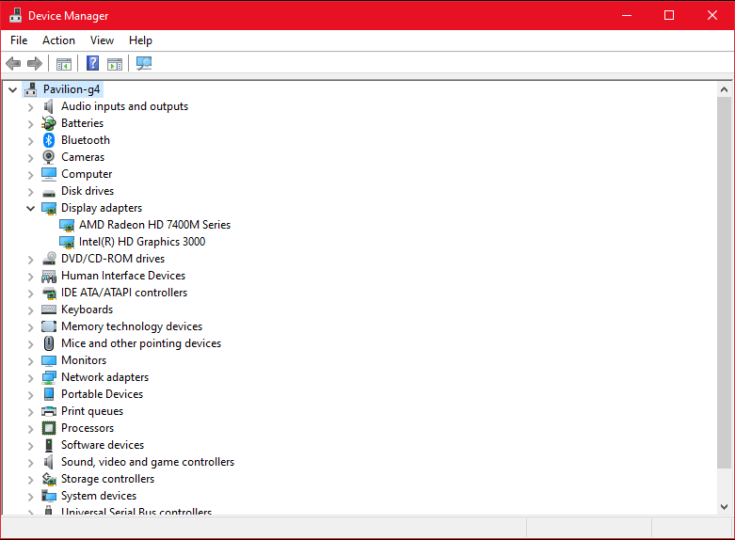Select the Monitors category label

click(84, 360)
